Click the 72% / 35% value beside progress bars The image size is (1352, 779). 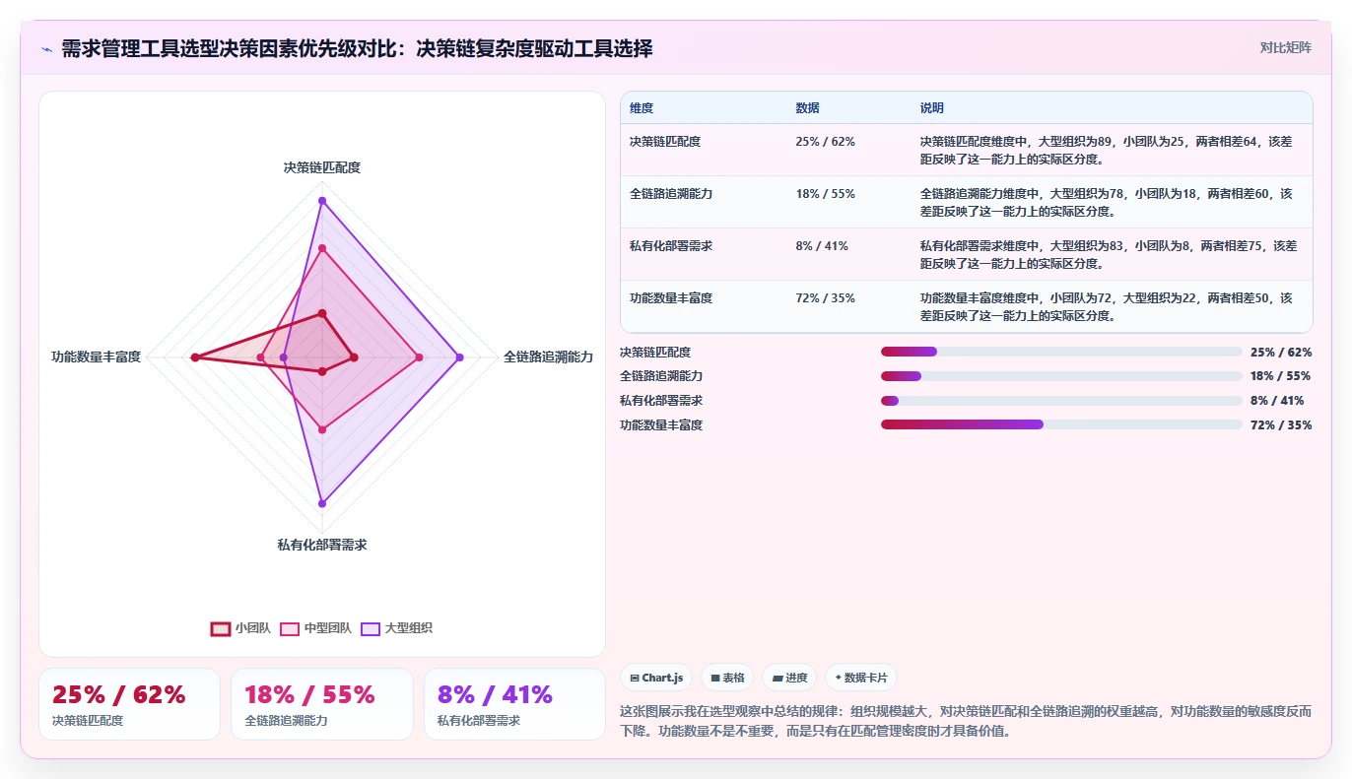coord(1281,425)
